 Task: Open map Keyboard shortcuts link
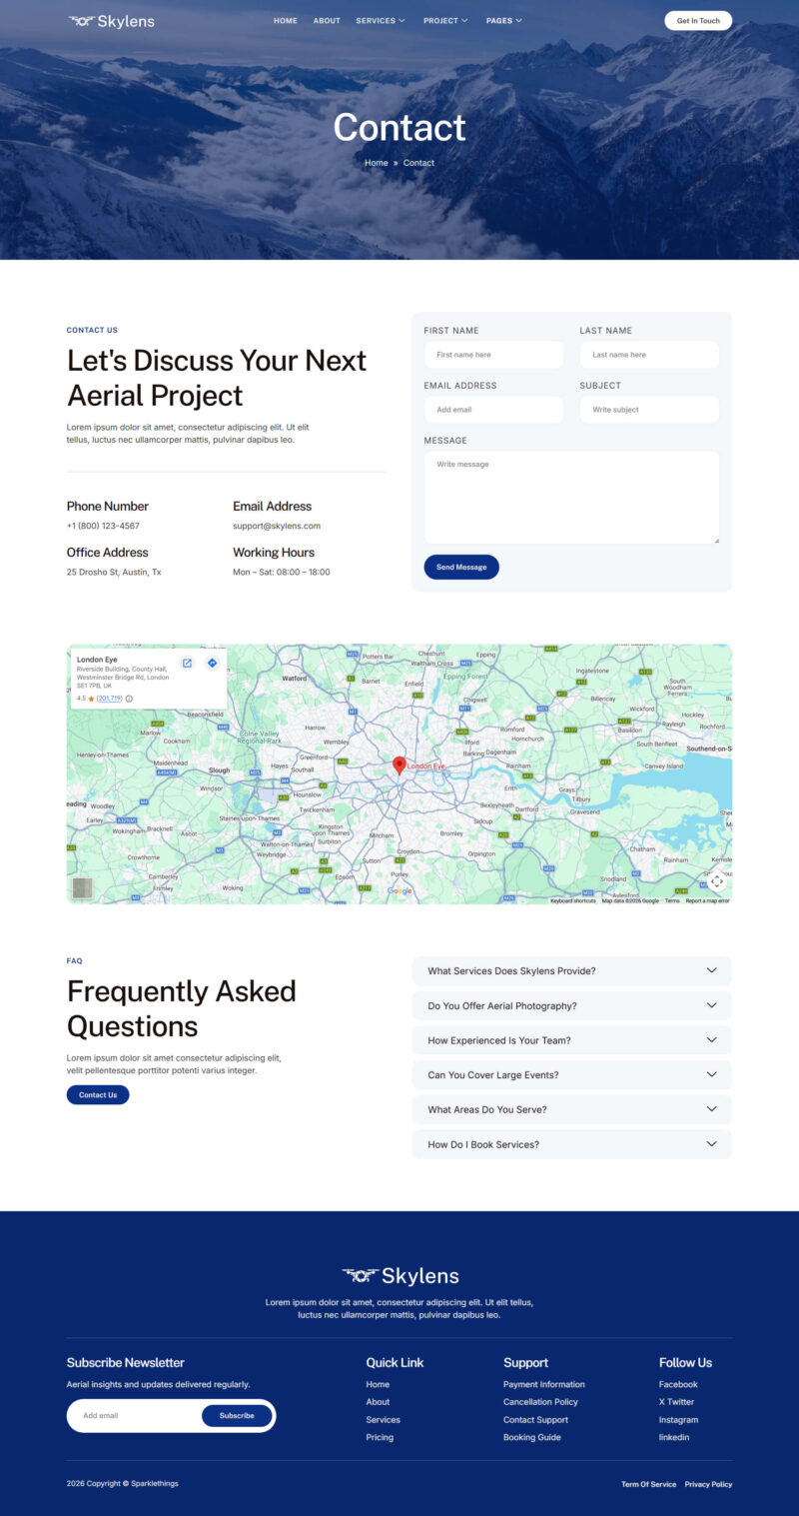coord(573,900)
